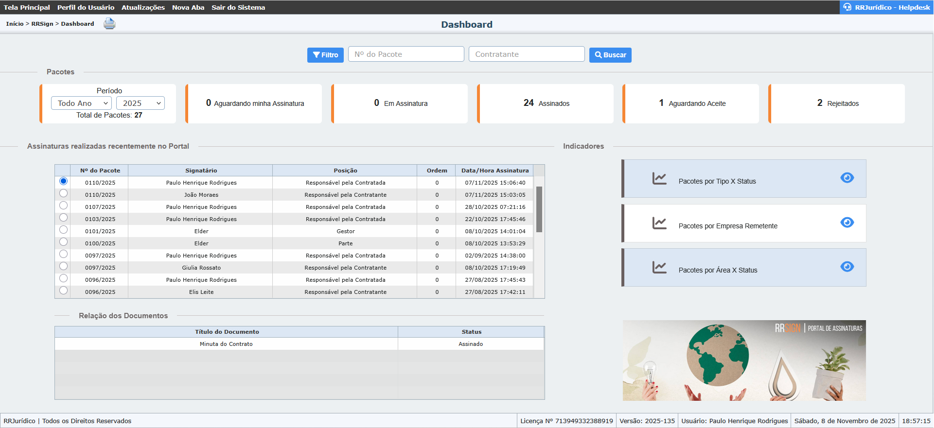Open the 24 Assinados card
Image resolution: width=934 pixels, height=428 pixels.
(x=546, y=103)
